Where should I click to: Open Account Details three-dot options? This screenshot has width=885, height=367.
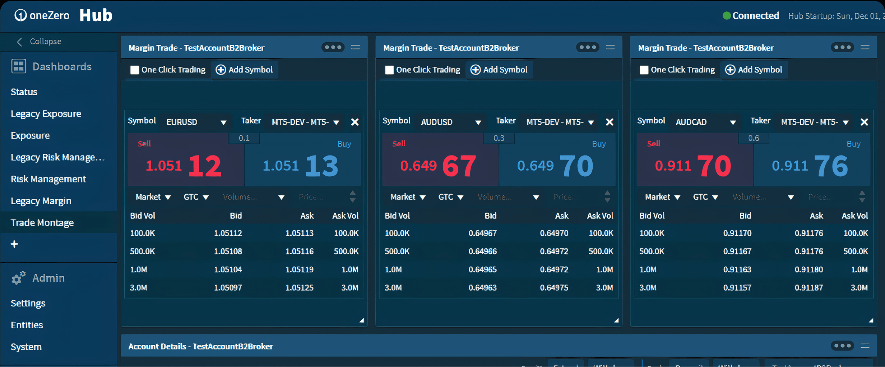coord(842,346)
